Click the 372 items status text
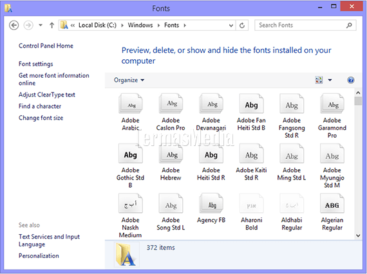 161,248
